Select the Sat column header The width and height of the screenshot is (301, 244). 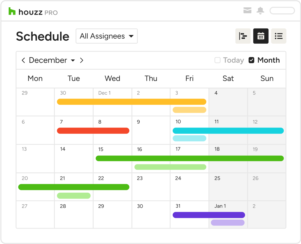[228, 78]
